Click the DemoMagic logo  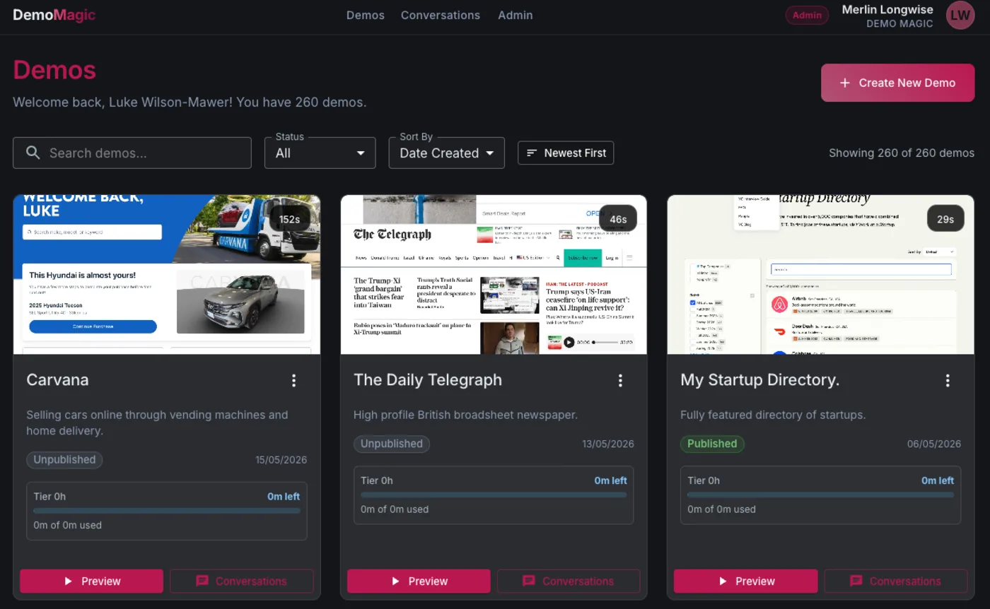[54, 15]
